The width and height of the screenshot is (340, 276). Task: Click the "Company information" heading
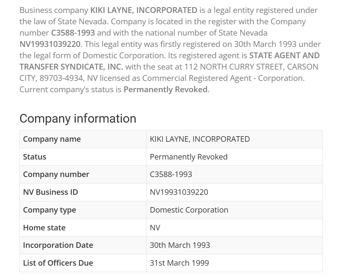(78, 118)
